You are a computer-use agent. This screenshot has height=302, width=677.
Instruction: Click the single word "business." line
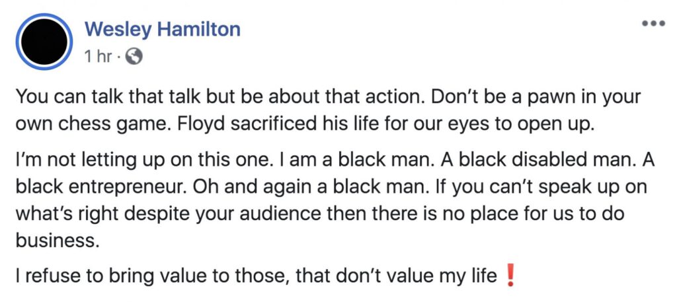[58, 241]
